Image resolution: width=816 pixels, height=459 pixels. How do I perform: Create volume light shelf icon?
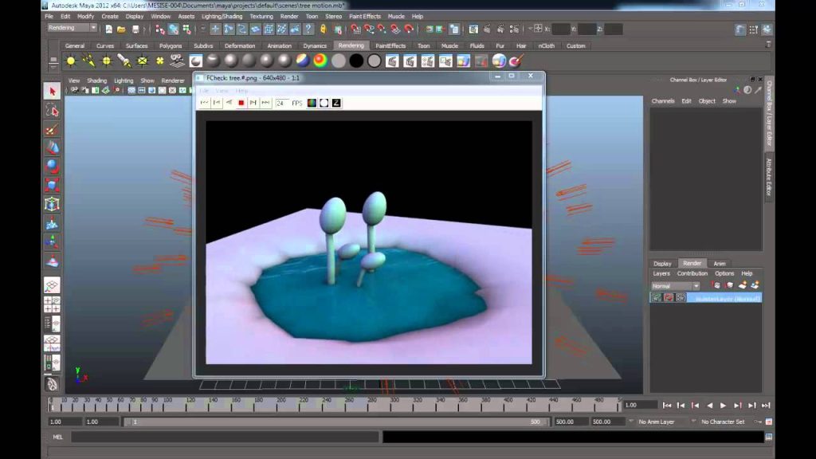click(x=159, y=61)
